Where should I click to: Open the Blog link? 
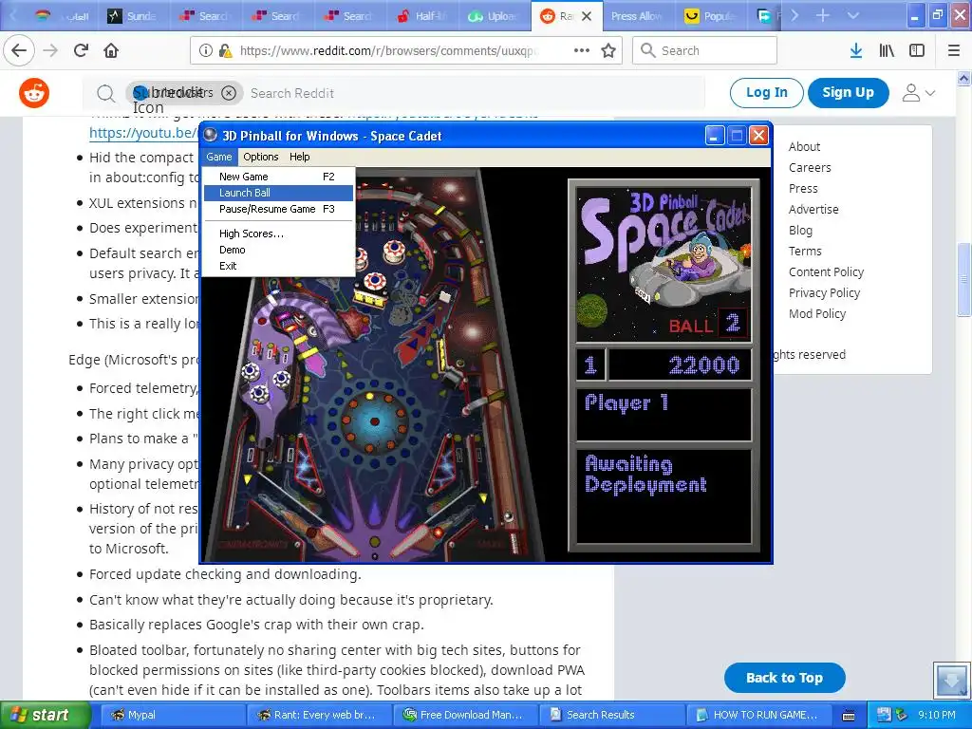pyautogui.click(x=800, y=231)
